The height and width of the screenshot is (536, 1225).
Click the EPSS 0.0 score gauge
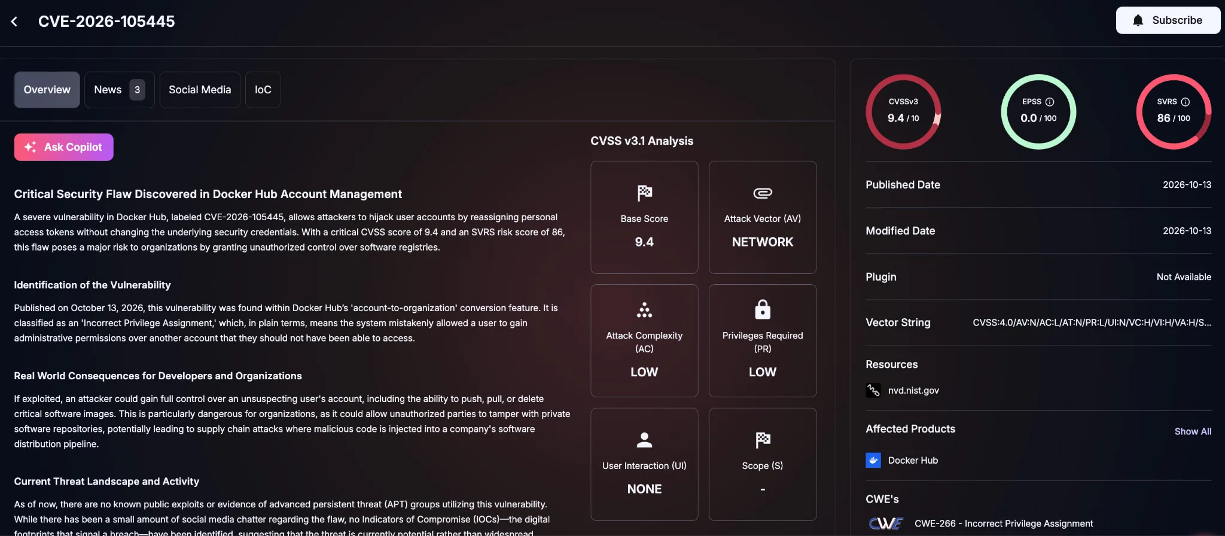(1038, 112)
